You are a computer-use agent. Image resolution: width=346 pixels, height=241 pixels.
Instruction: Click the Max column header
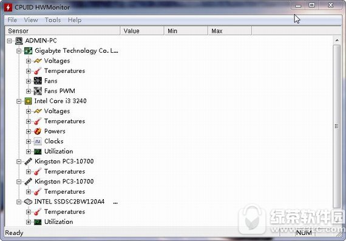click(x=230, y=31)
